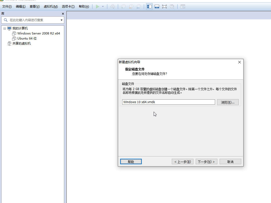This screenshot has width=271, height=203.
Task: Open the 帮助(H) menu in menu bar
Action: coord(84,7)
